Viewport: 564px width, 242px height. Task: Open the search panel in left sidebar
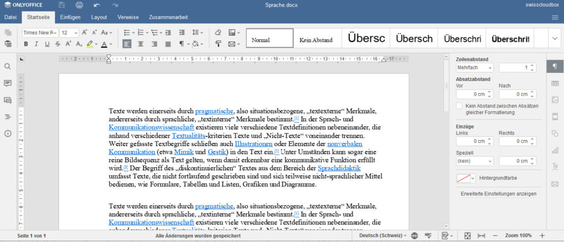point(8,67)
